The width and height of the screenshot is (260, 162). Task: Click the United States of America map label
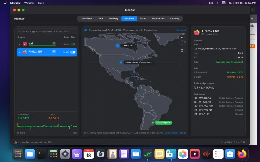pos(138,62)
